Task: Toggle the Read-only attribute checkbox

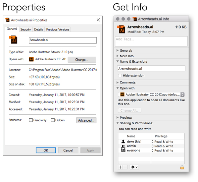Action: click(31, 120)
